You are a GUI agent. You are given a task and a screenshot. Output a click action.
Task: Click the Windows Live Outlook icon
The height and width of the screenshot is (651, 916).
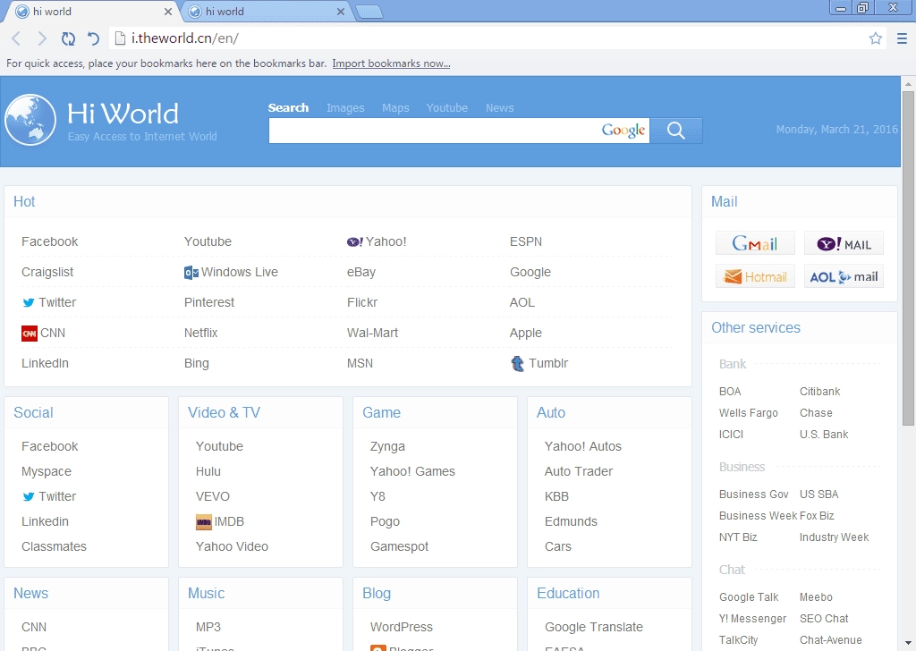(x=191, y=273)
